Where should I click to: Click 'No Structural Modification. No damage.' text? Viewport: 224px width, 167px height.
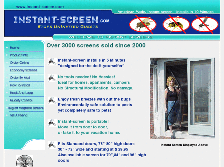pyautogui.click(x=96, y=88)
